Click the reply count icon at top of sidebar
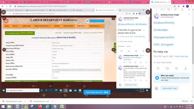 click(162, 9)
